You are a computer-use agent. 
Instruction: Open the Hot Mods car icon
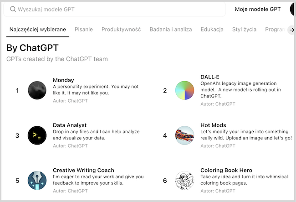[184, 135]
